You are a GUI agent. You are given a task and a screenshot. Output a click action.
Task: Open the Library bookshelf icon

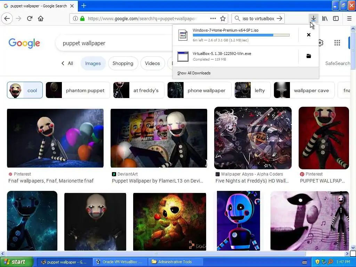tap(325, 18)
